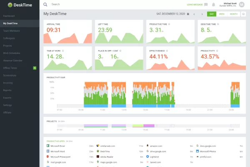Click the Microsoft Excel app icon

pos(48,146)
